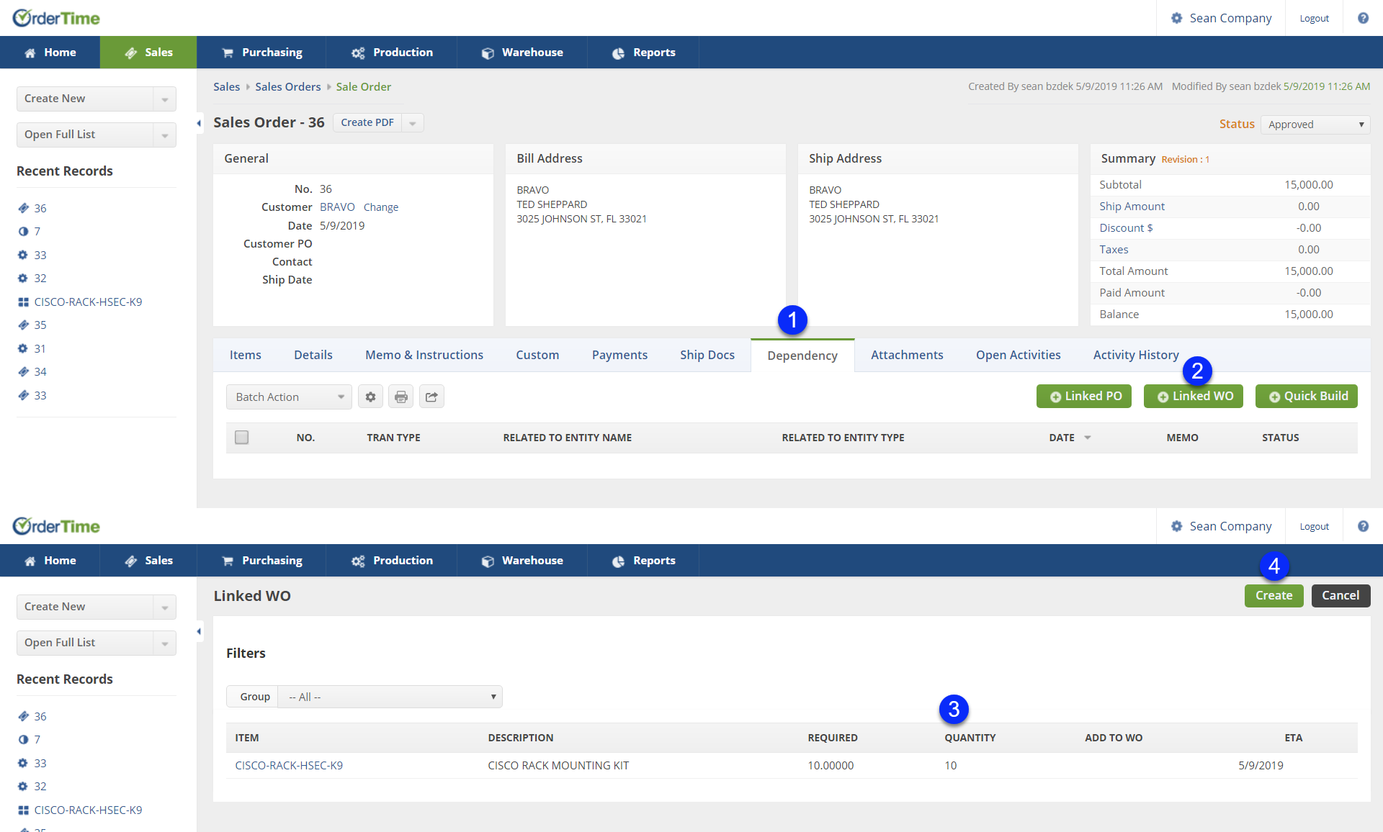
Task: Expand the Batch Action dropdown
Action: pos(289,397)
